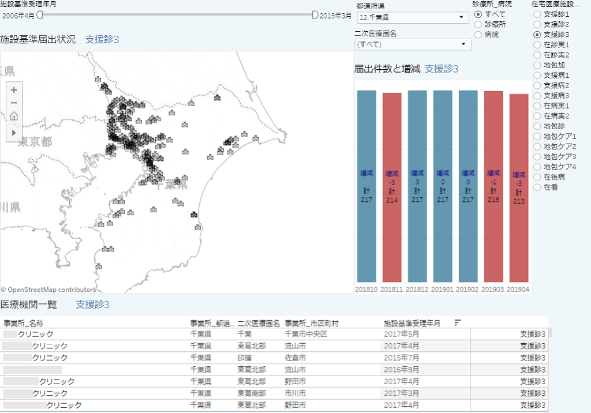Click 事業所_名称 column header

point(24,324)
